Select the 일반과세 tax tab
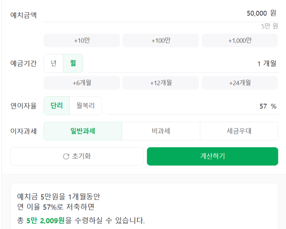Image resolution: width=286 pixels, height=229 pixels. click(x=83, y=131)
